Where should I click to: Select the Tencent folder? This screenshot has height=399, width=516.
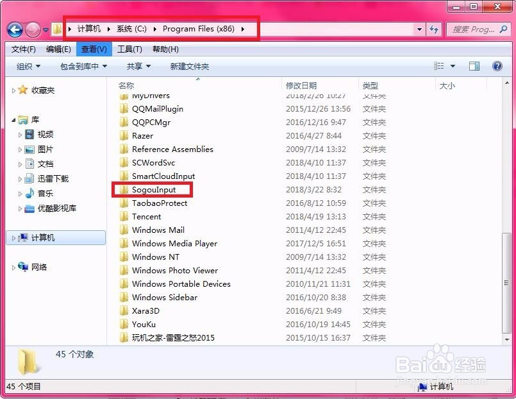pyautogui.click(x=147, y=216)
